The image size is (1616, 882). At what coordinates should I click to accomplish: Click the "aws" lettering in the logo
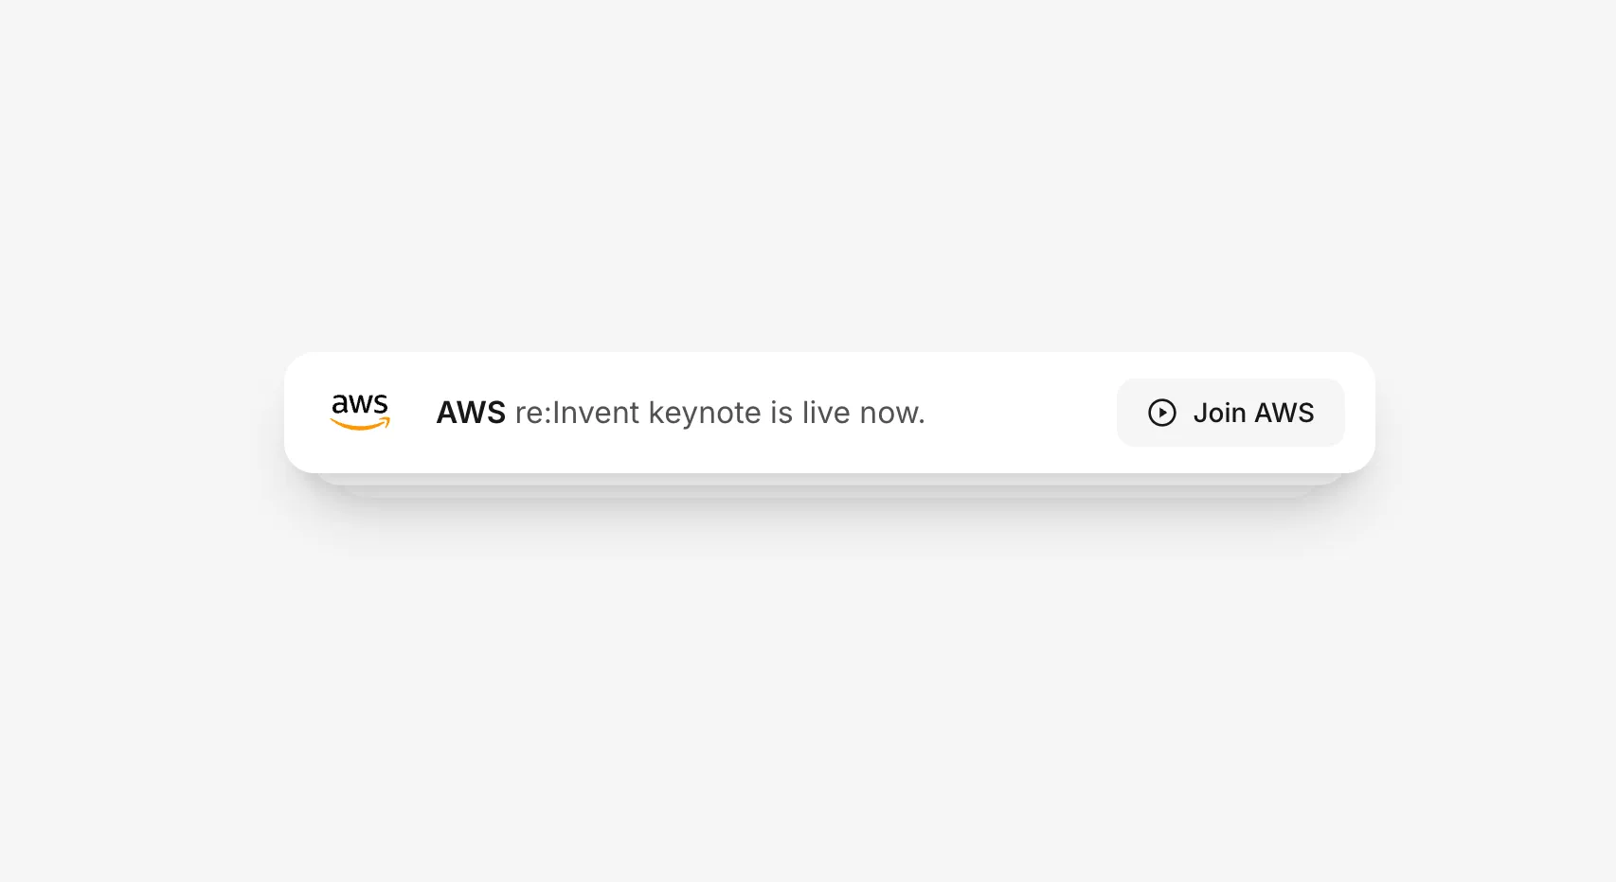tap(360, 404)
